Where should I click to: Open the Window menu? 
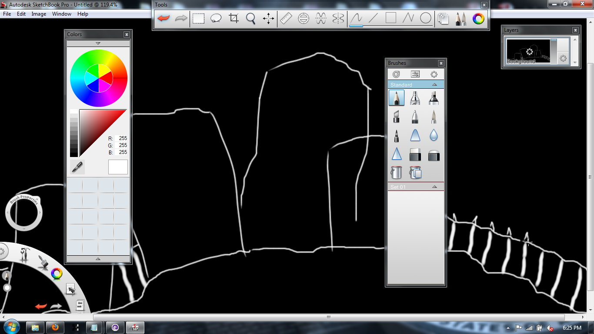(x=62, y=14)
